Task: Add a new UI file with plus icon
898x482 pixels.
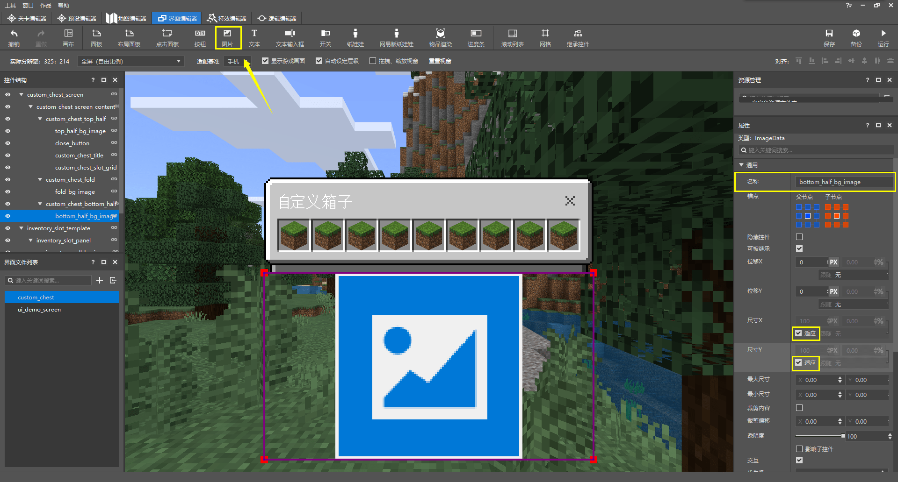Action: coord(100,280)
